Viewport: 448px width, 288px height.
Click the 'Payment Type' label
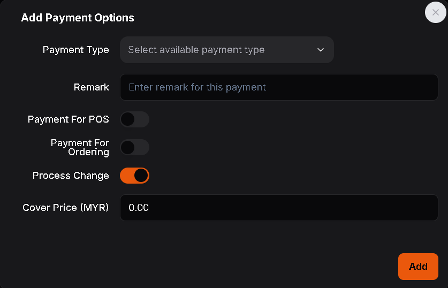[75, 50]
